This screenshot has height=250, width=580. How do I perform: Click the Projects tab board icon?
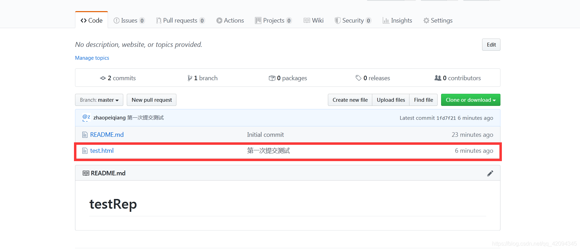point(258,20)
